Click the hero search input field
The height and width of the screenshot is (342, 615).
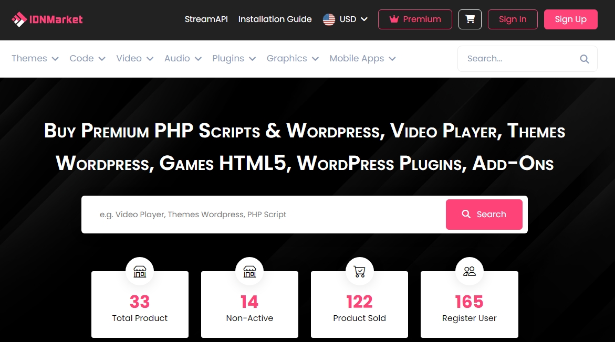tap(236, 214)
